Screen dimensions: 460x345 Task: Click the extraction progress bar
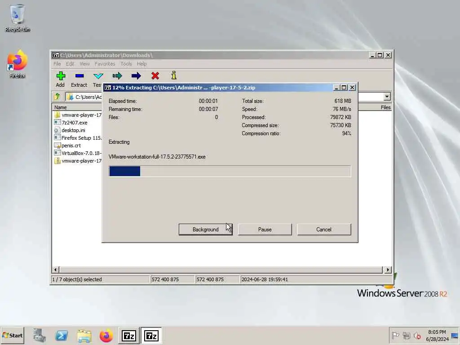[x=230, y=171]
